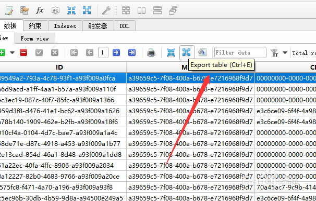
Task: Focus the Filter data text box
Action: 240,52
